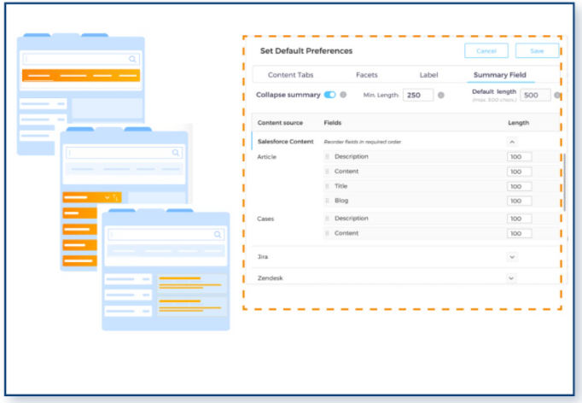Expand the Zendesk content source

pos(512,278)
